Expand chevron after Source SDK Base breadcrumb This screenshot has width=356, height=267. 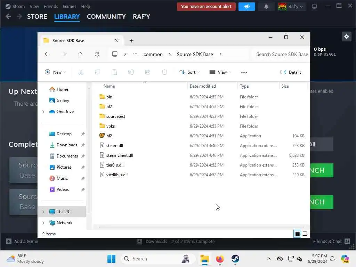220,54
